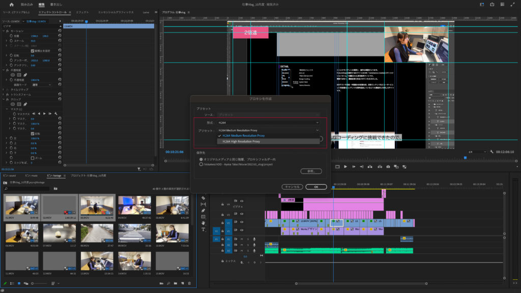Select the Rectangle tool in the timeline toolbar

click(204, 217)
